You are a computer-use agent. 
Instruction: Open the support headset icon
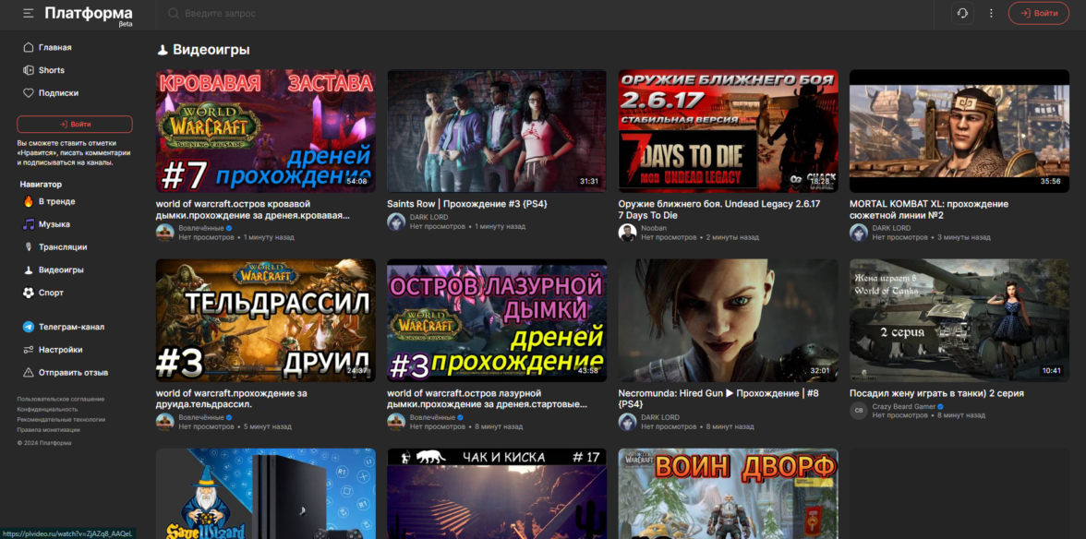click(x=962, y=13)
